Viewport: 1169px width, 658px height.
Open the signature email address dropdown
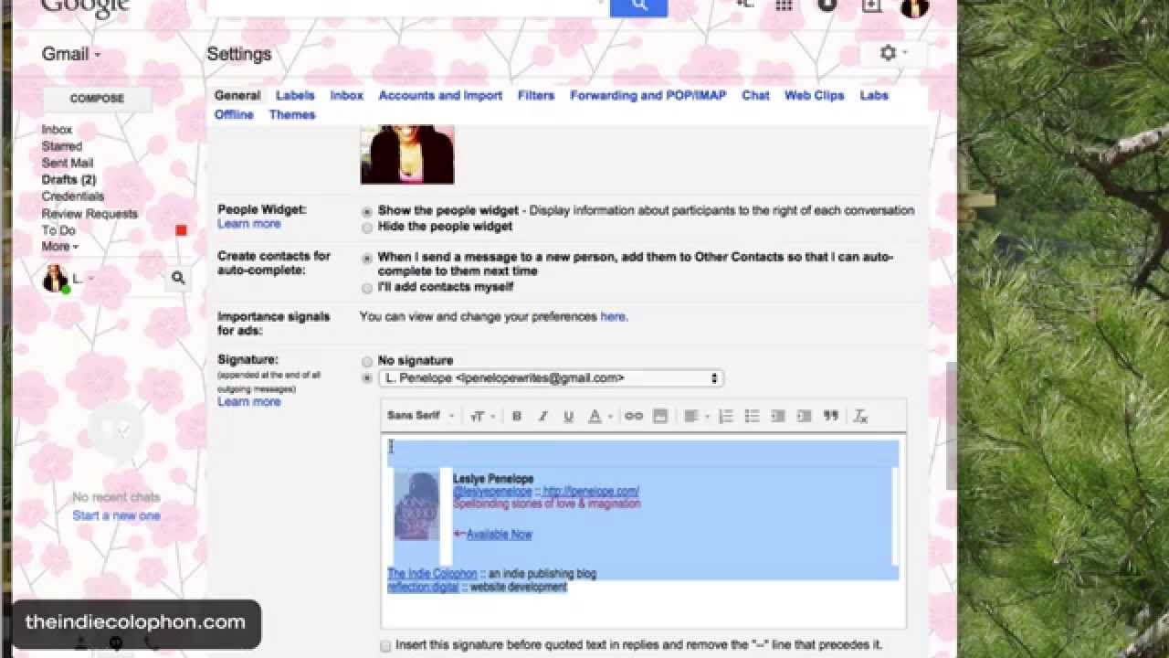point(551,377)
